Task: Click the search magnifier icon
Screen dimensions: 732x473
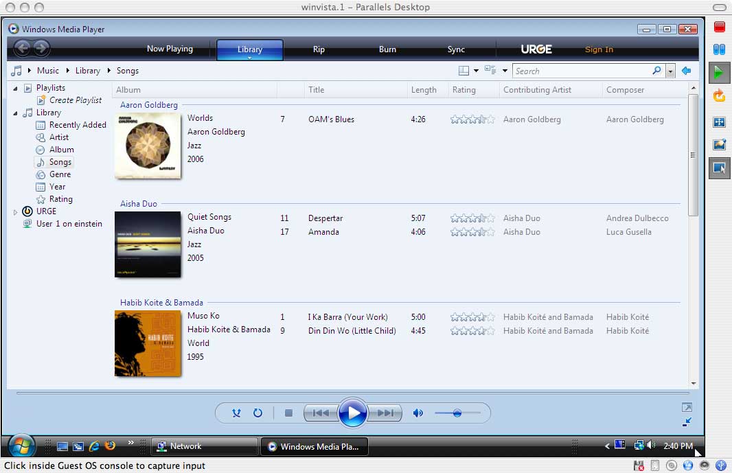Action: [657, 71]
